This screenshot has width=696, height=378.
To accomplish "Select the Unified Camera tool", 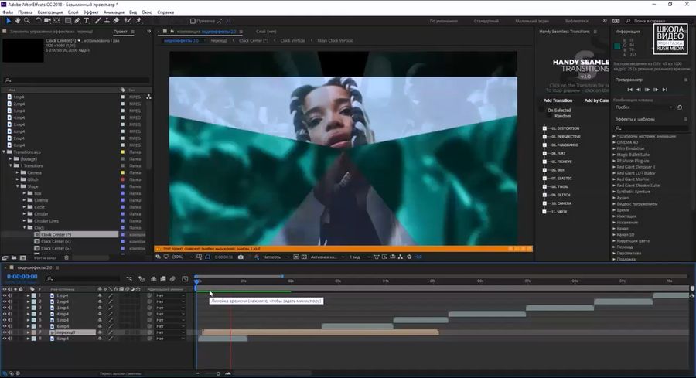I will tap(47, 20).
